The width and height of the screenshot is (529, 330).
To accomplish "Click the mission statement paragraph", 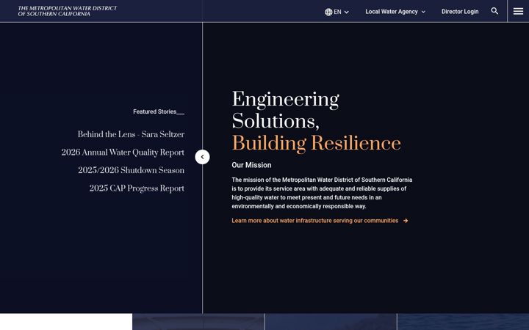I will tap(322, 193).
